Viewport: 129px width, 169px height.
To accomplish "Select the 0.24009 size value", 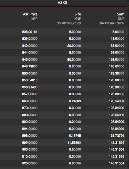I will click(75, 101).
